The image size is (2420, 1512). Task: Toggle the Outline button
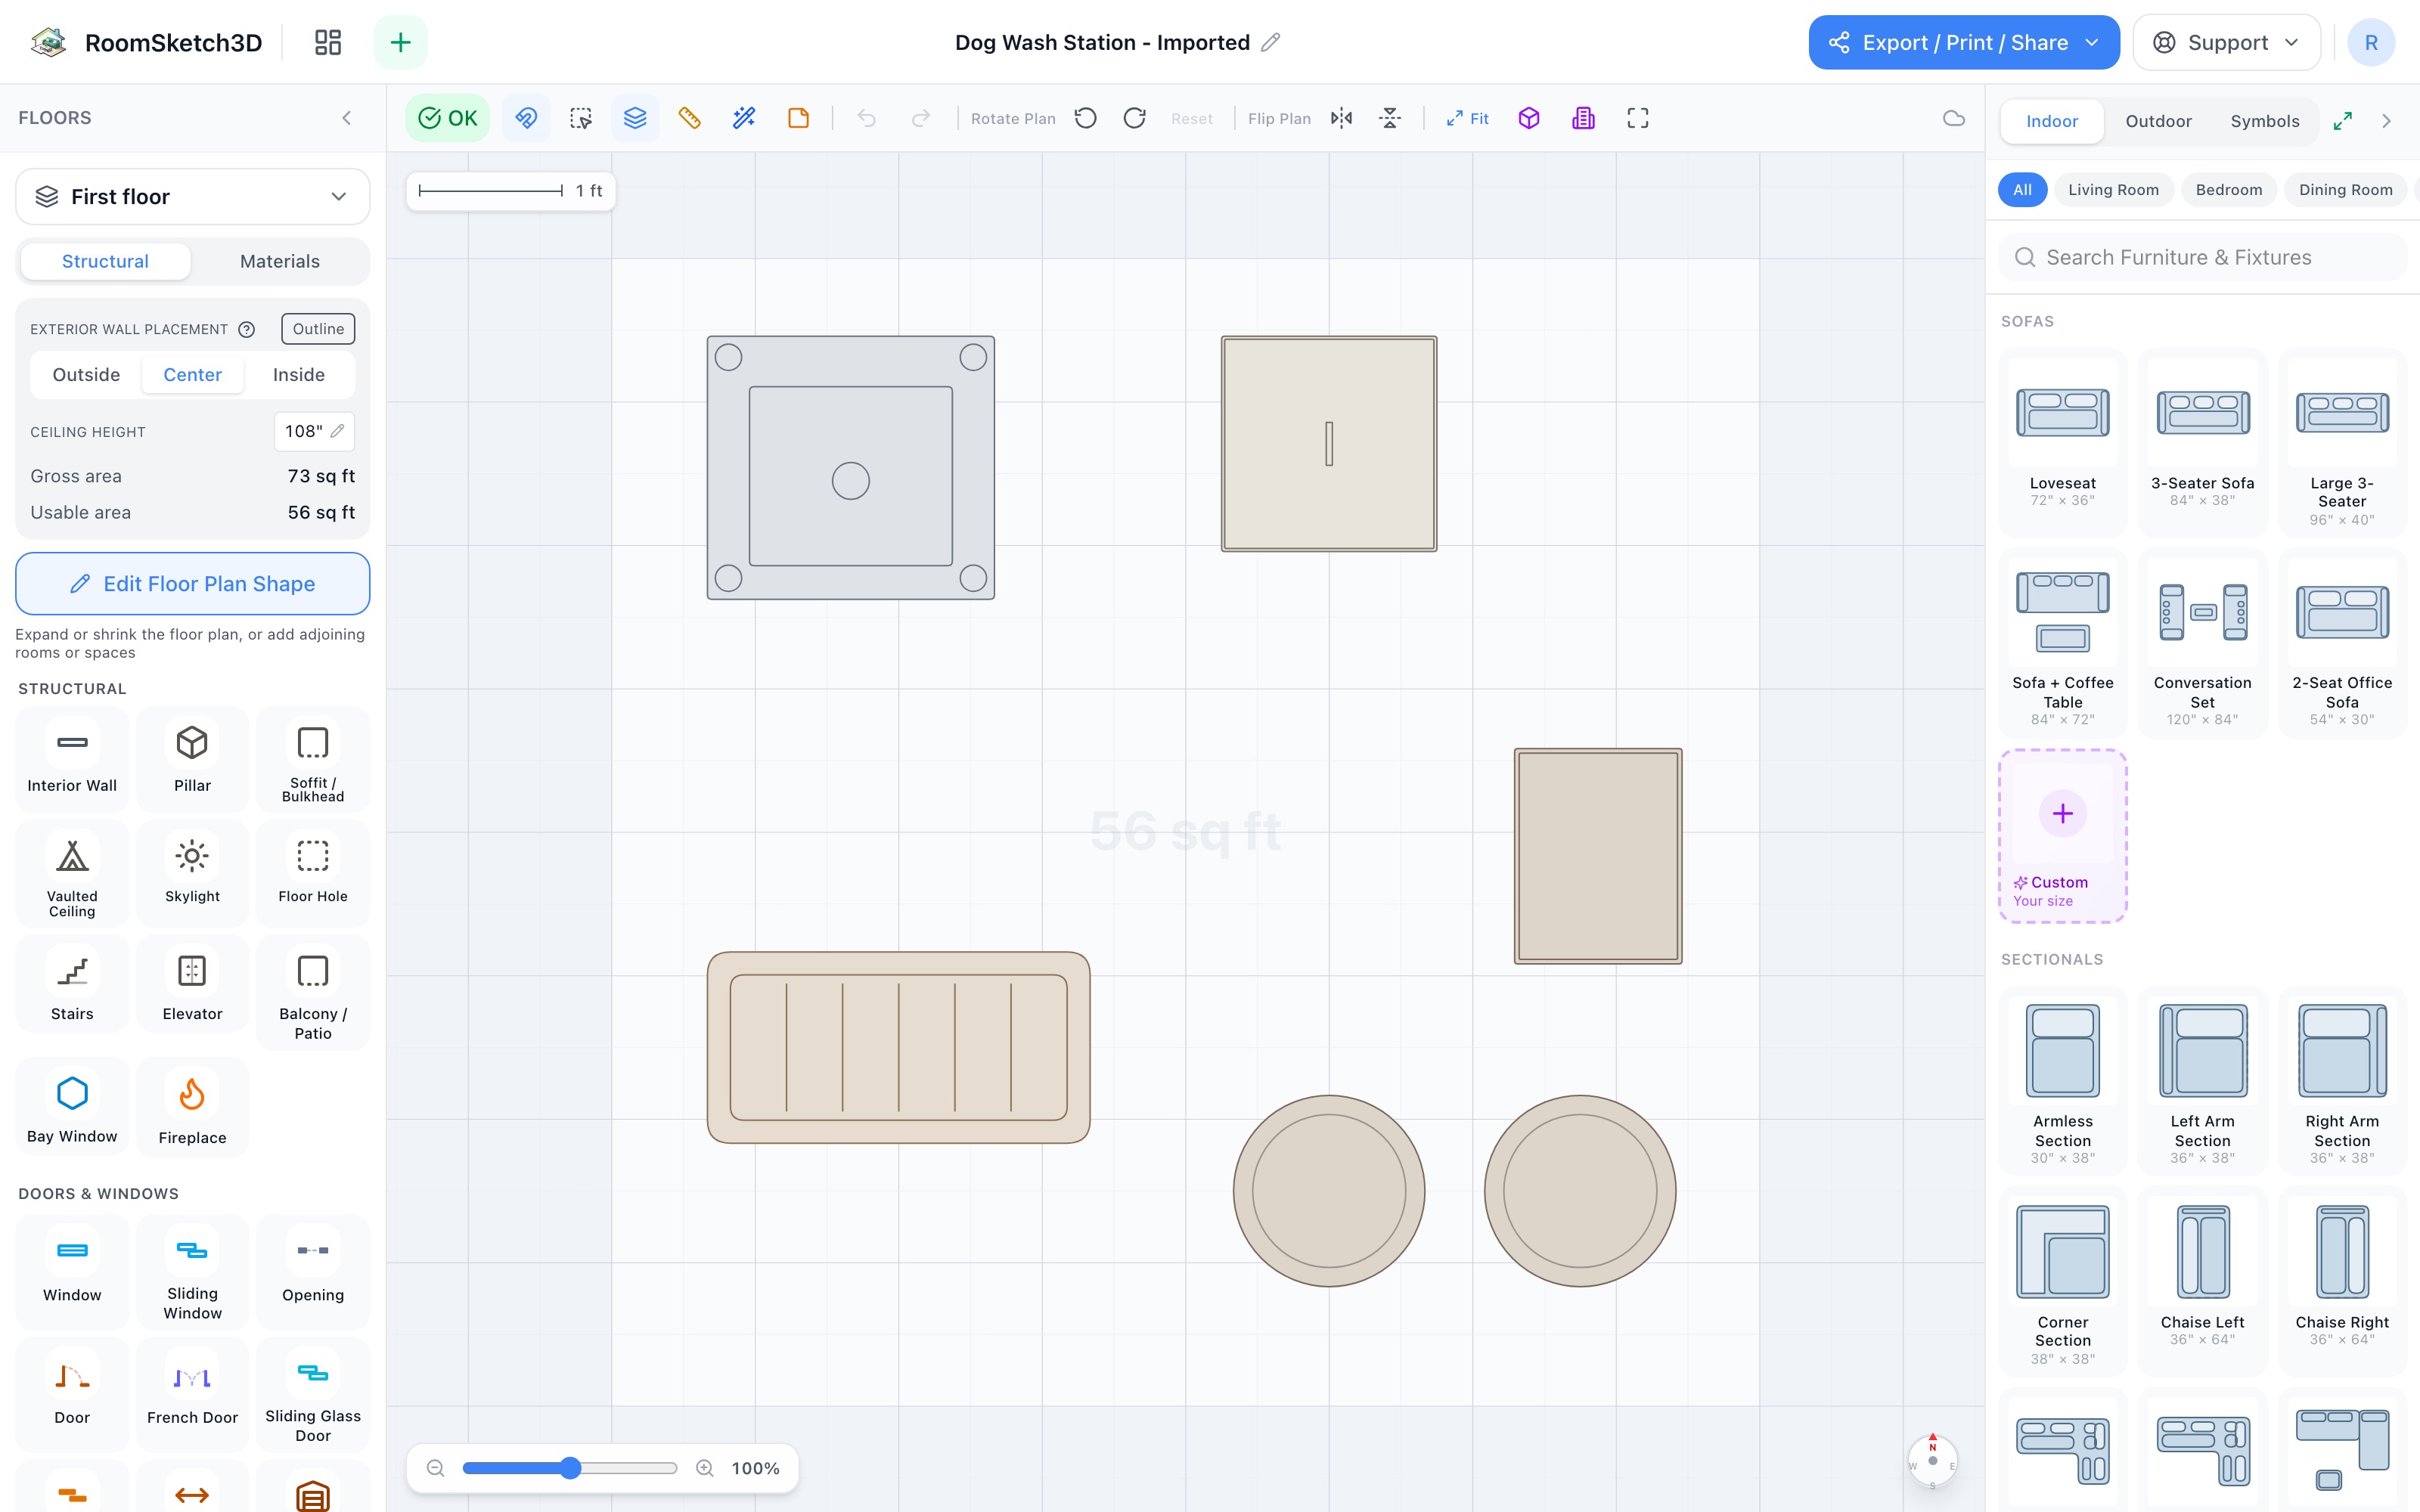point(318,329)
